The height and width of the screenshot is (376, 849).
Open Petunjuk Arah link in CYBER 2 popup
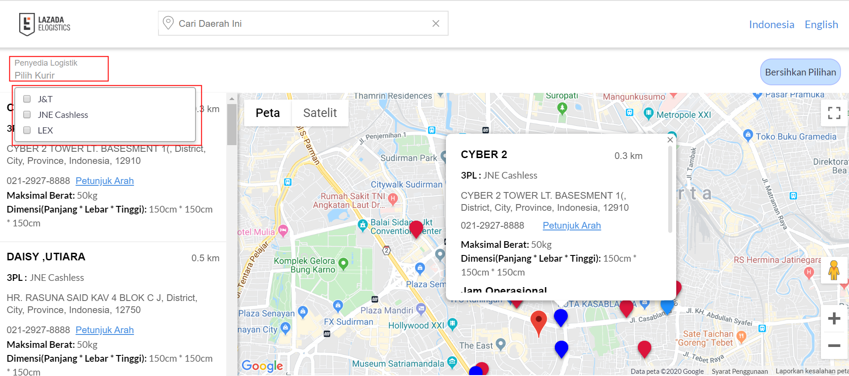[571, 226]
